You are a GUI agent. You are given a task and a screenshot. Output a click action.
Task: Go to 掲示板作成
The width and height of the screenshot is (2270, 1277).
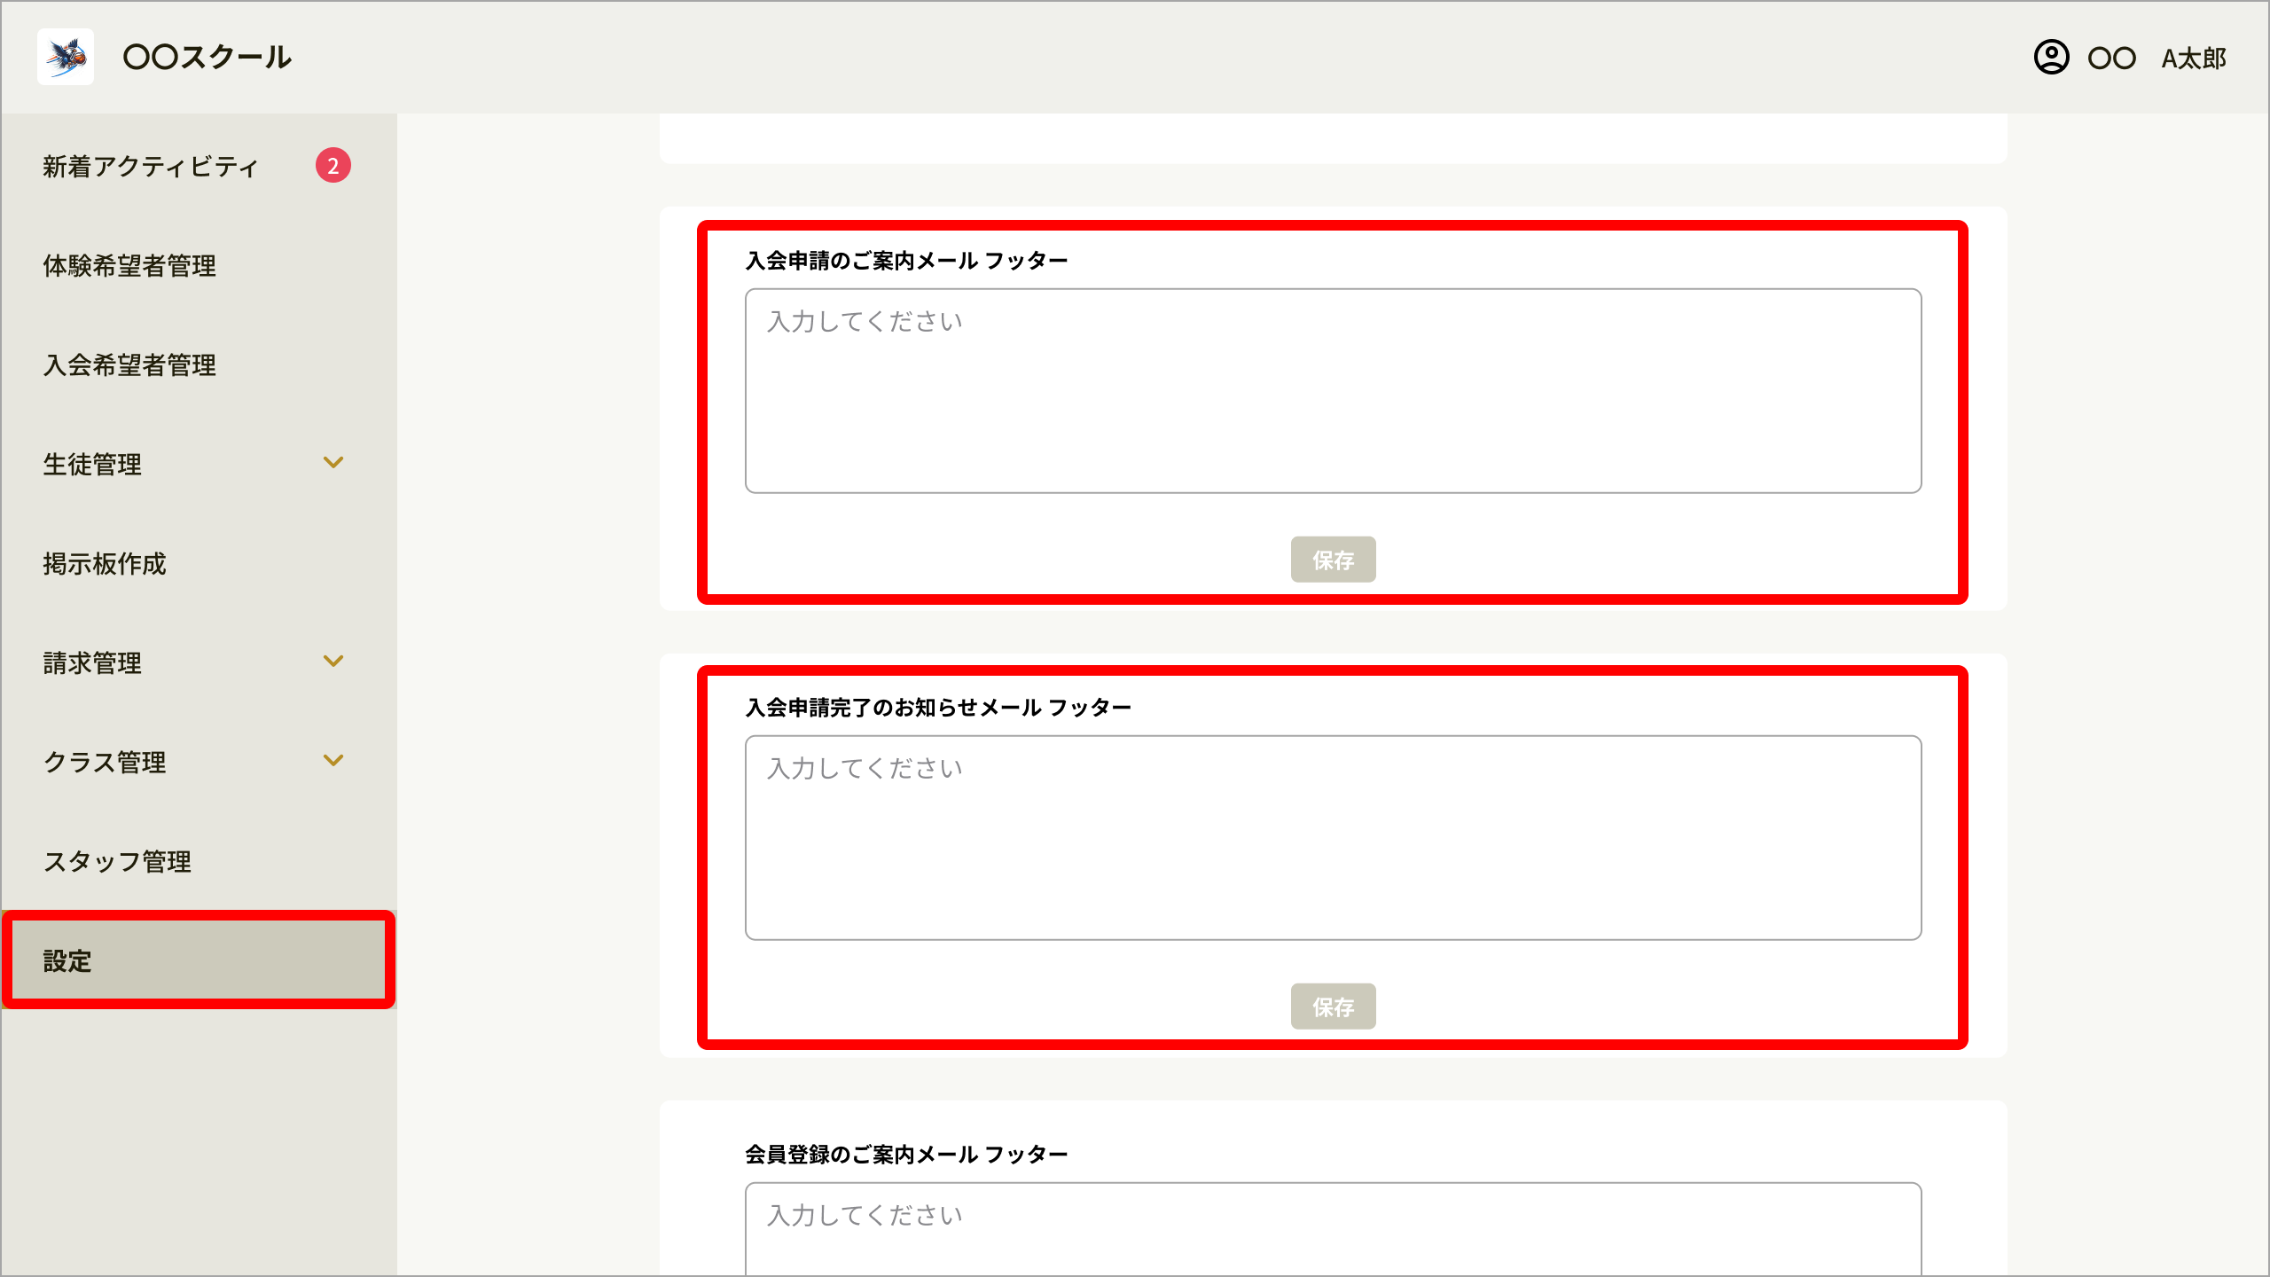pos(105,563)
